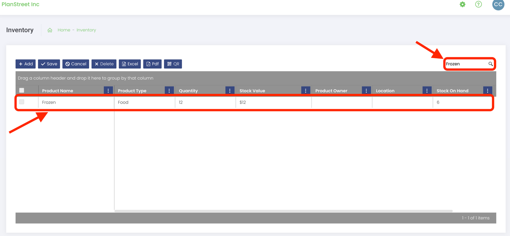The height and width of the screenshot is (236, 510).
Task: Open Location column menu
Action: coord(427,91)
